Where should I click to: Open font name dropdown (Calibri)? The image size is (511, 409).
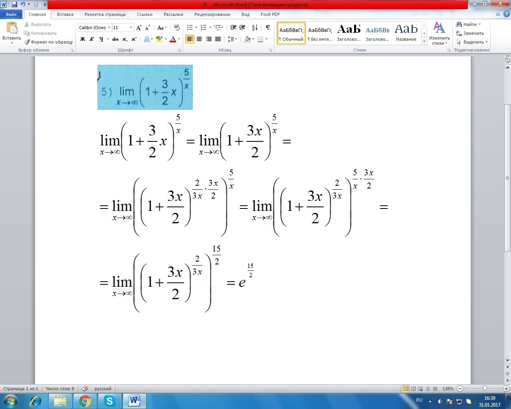pos(109,28)
